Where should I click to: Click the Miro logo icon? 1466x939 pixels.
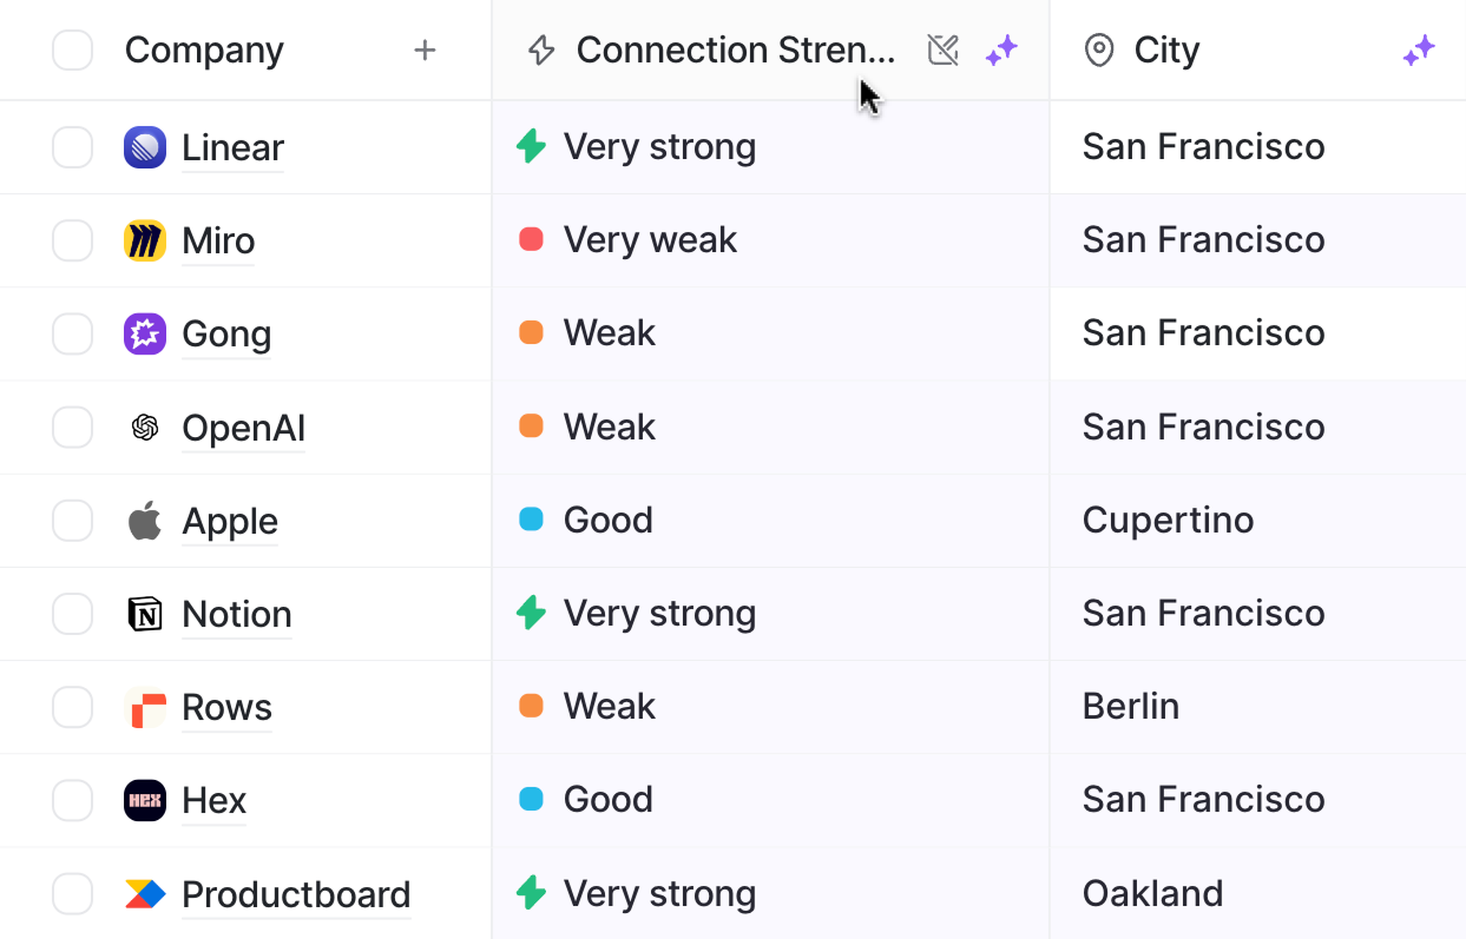pos(145,240)
